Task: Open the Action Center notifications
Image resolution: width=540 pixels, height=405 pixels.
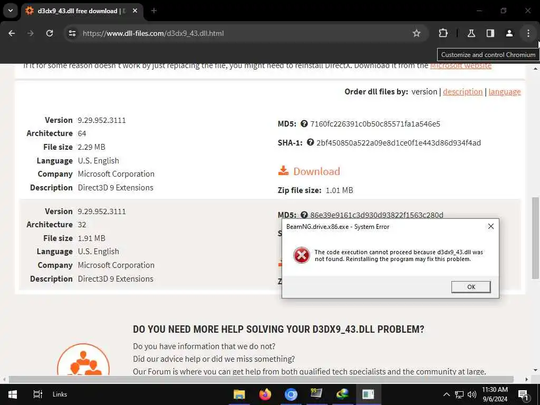Action: 524,394
